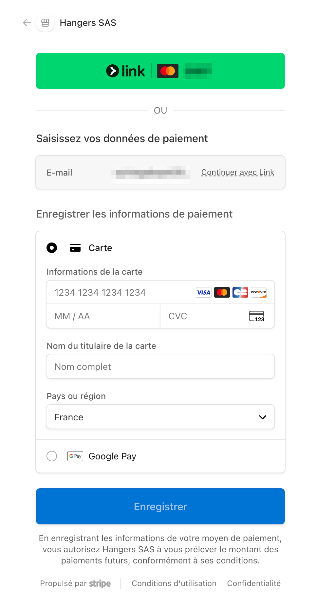Screen dimensions: 334x611
Task: Click the MM / AA expiry field
Action: click(x=103, y=316)
